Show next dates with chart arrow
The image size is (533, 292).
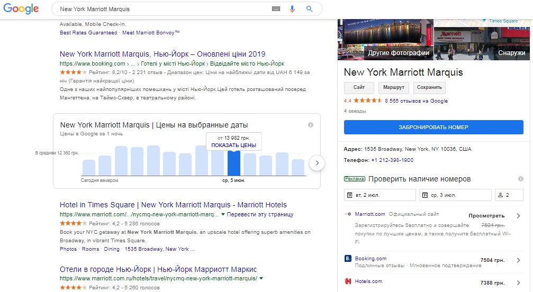coord(317,163)
